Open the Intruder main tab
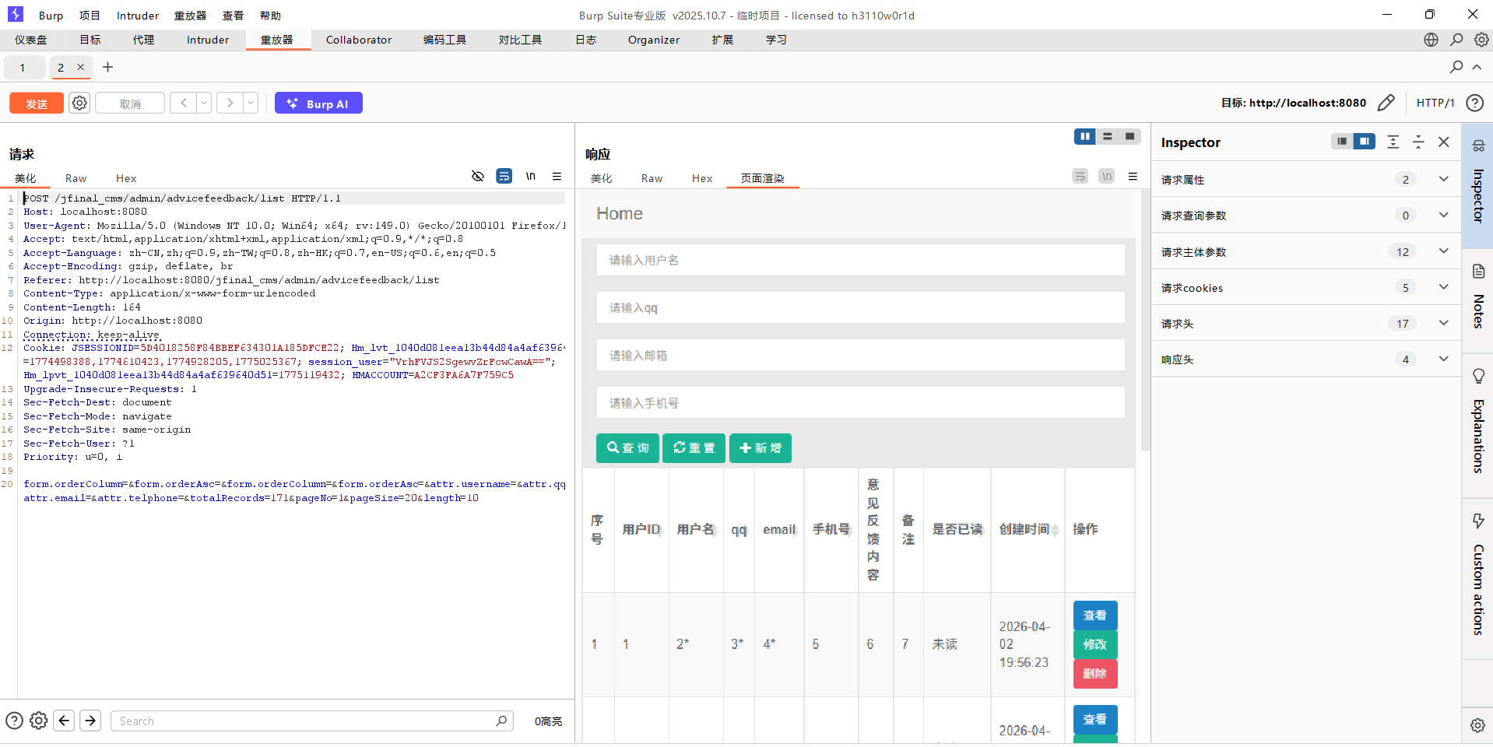Image resolution: width=1493 pixels, height=747 pixels. (x=208, y=40)
